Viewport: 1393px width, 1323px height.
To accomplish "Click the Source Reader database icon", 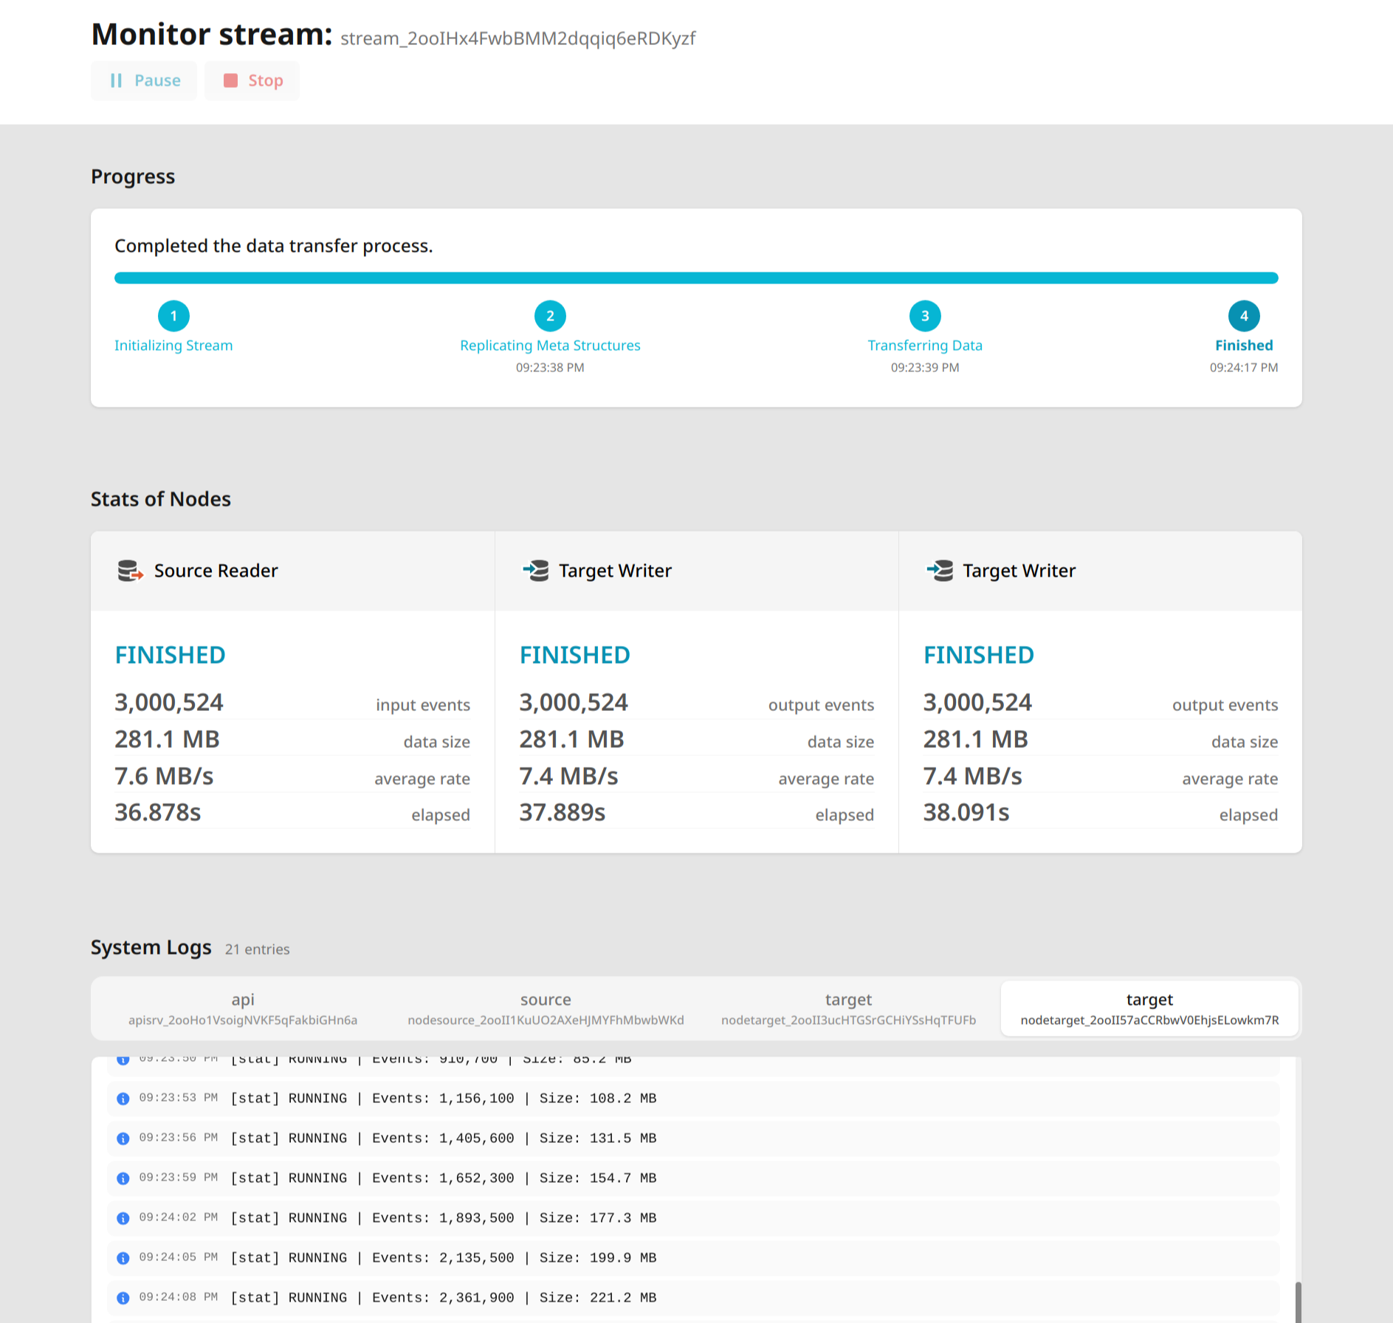I will pos(129,571).
